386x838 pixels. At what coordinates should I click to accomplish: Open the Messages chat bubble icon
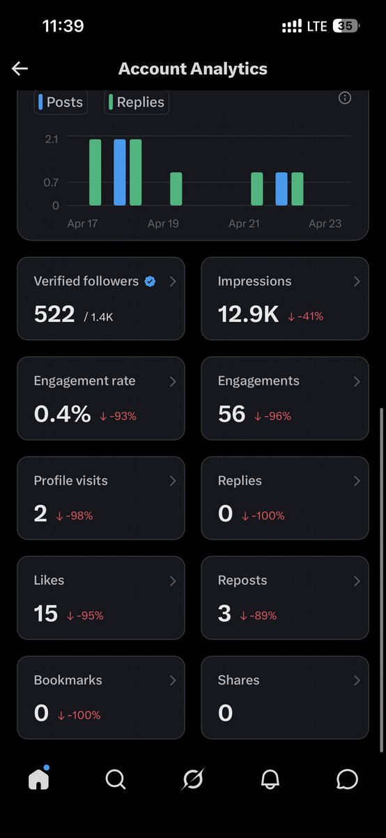(347, 779)
